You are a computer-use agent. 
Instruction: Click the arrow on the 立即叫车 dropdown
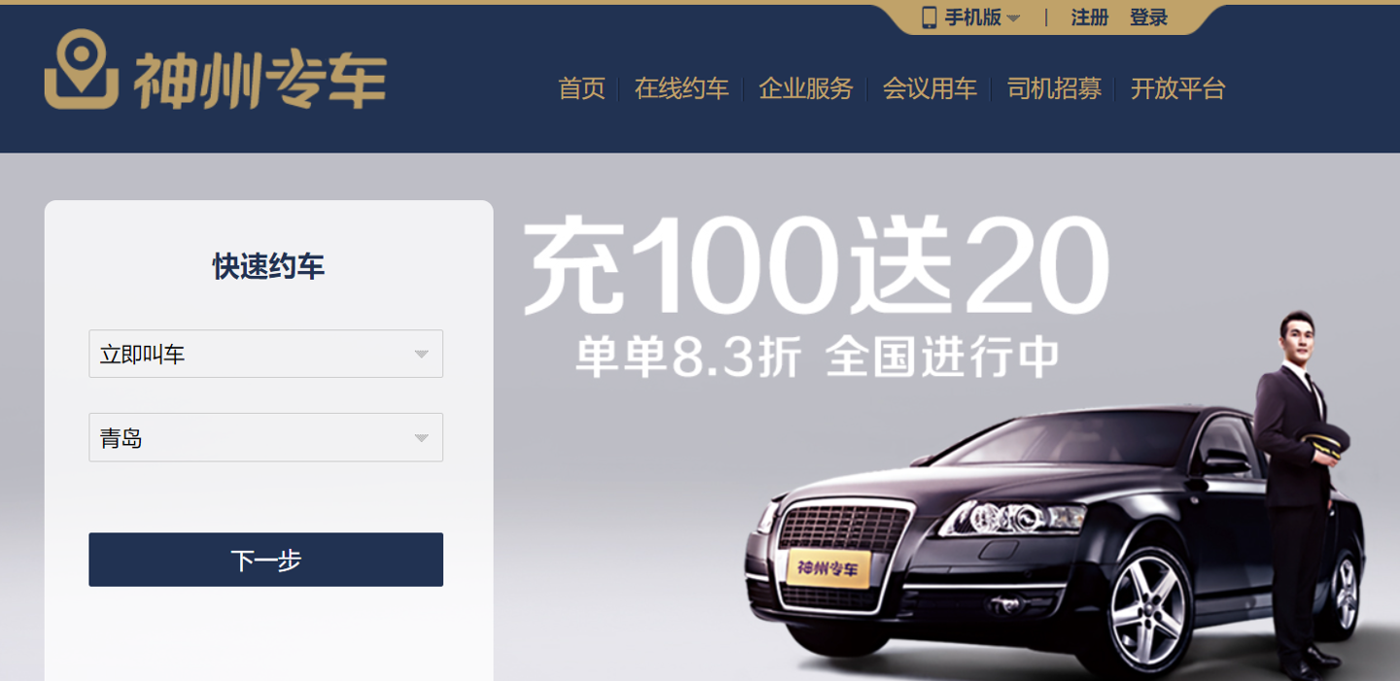click(421, 355)
